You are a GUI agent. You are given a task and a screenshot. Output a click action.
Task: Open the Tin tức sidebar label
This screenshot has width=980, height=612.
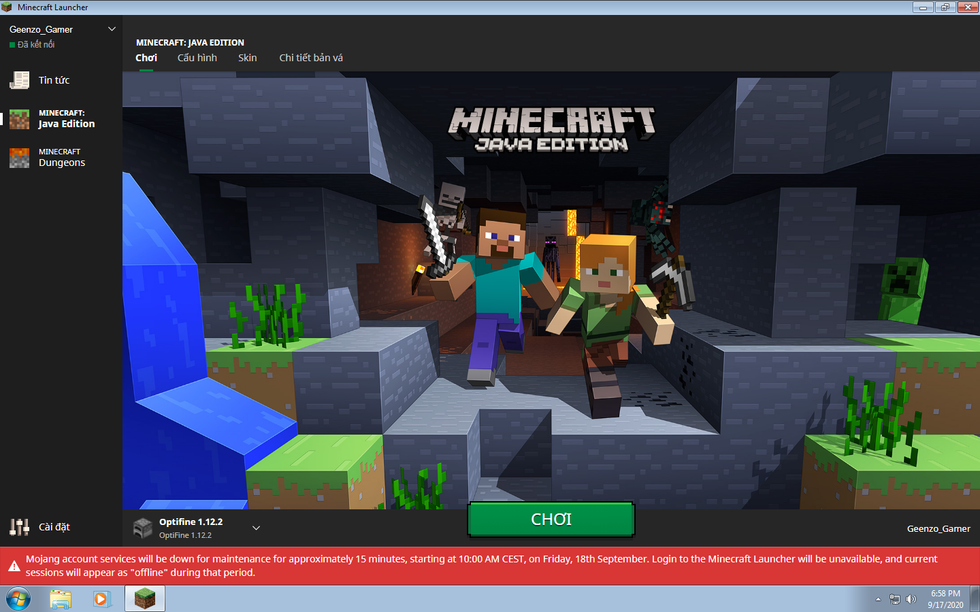click(x=54, y=80)
